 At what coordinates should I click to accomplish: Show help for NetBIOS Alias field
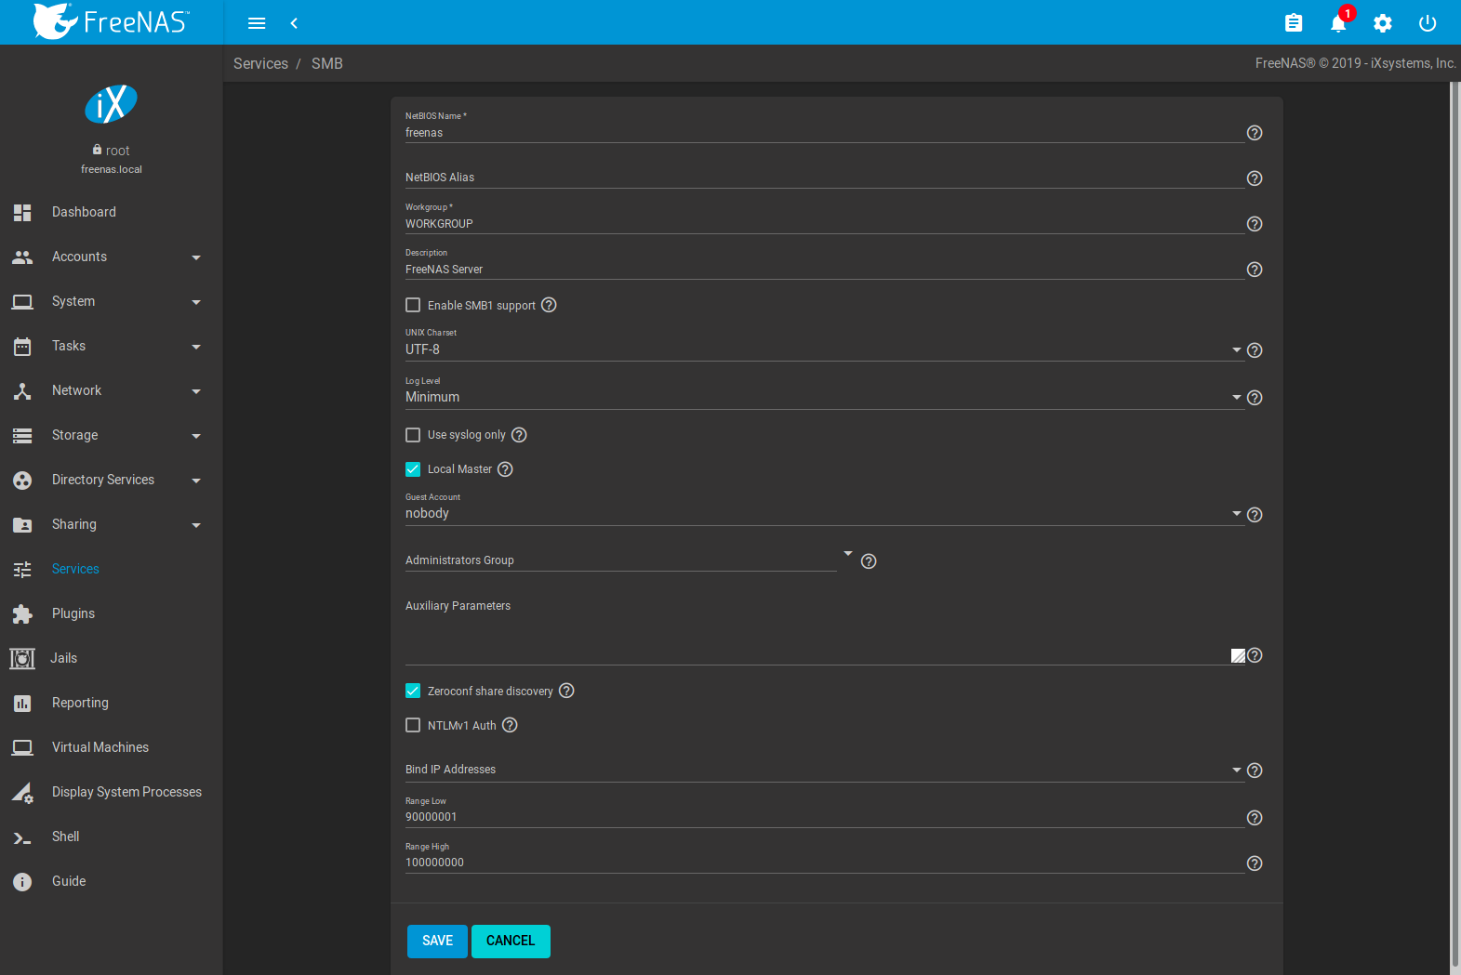(x=1255, y=178)
